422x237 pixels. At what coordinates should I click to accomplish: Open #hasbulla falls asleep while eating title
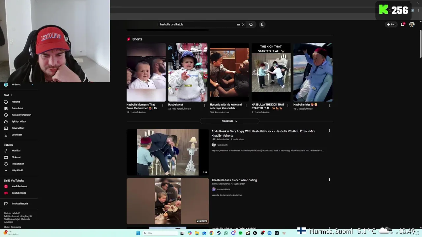(x=234, y=180)
